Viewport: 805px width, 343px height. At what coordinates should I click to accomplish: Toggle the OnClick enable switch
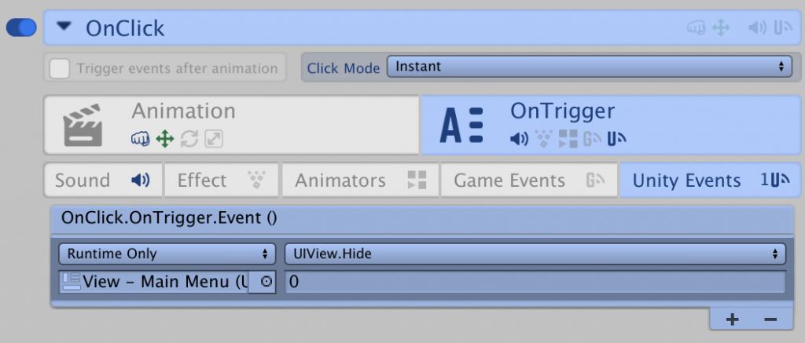point(21,28)
